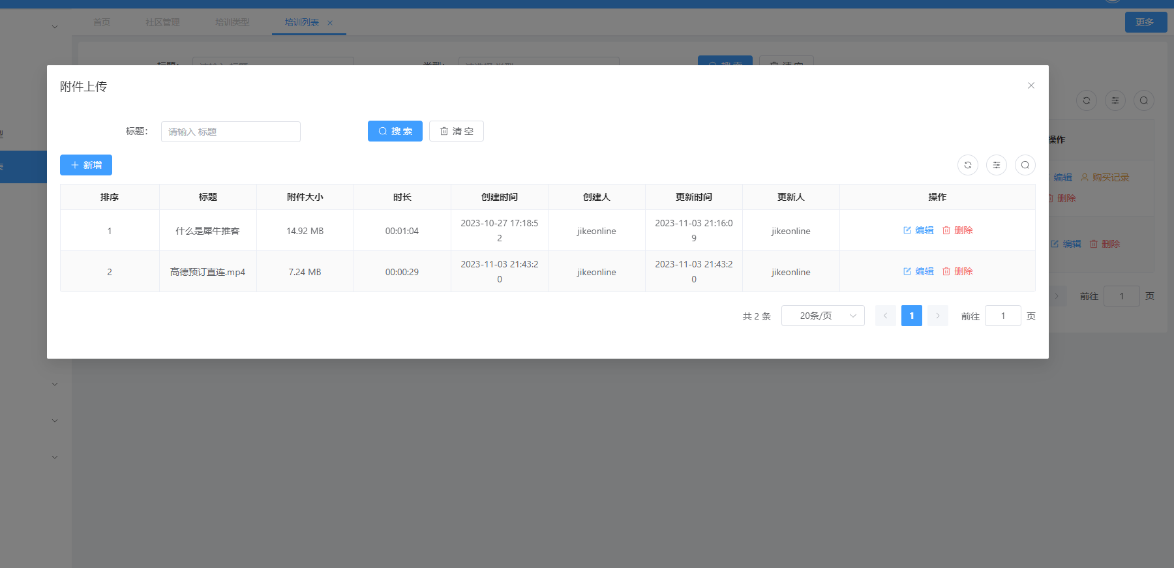Edit the 高德预订直连.mp4 attachment
This screenshot has width=1174, height=568.
(x=918, y=271)
